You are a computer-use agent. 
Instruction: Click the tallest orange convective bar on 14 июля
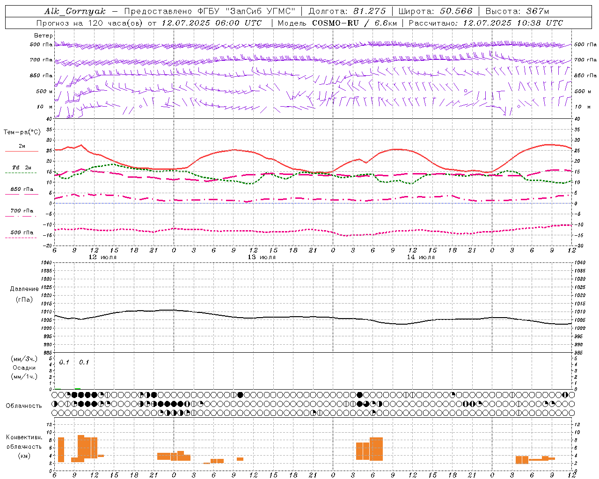point(376,449)
